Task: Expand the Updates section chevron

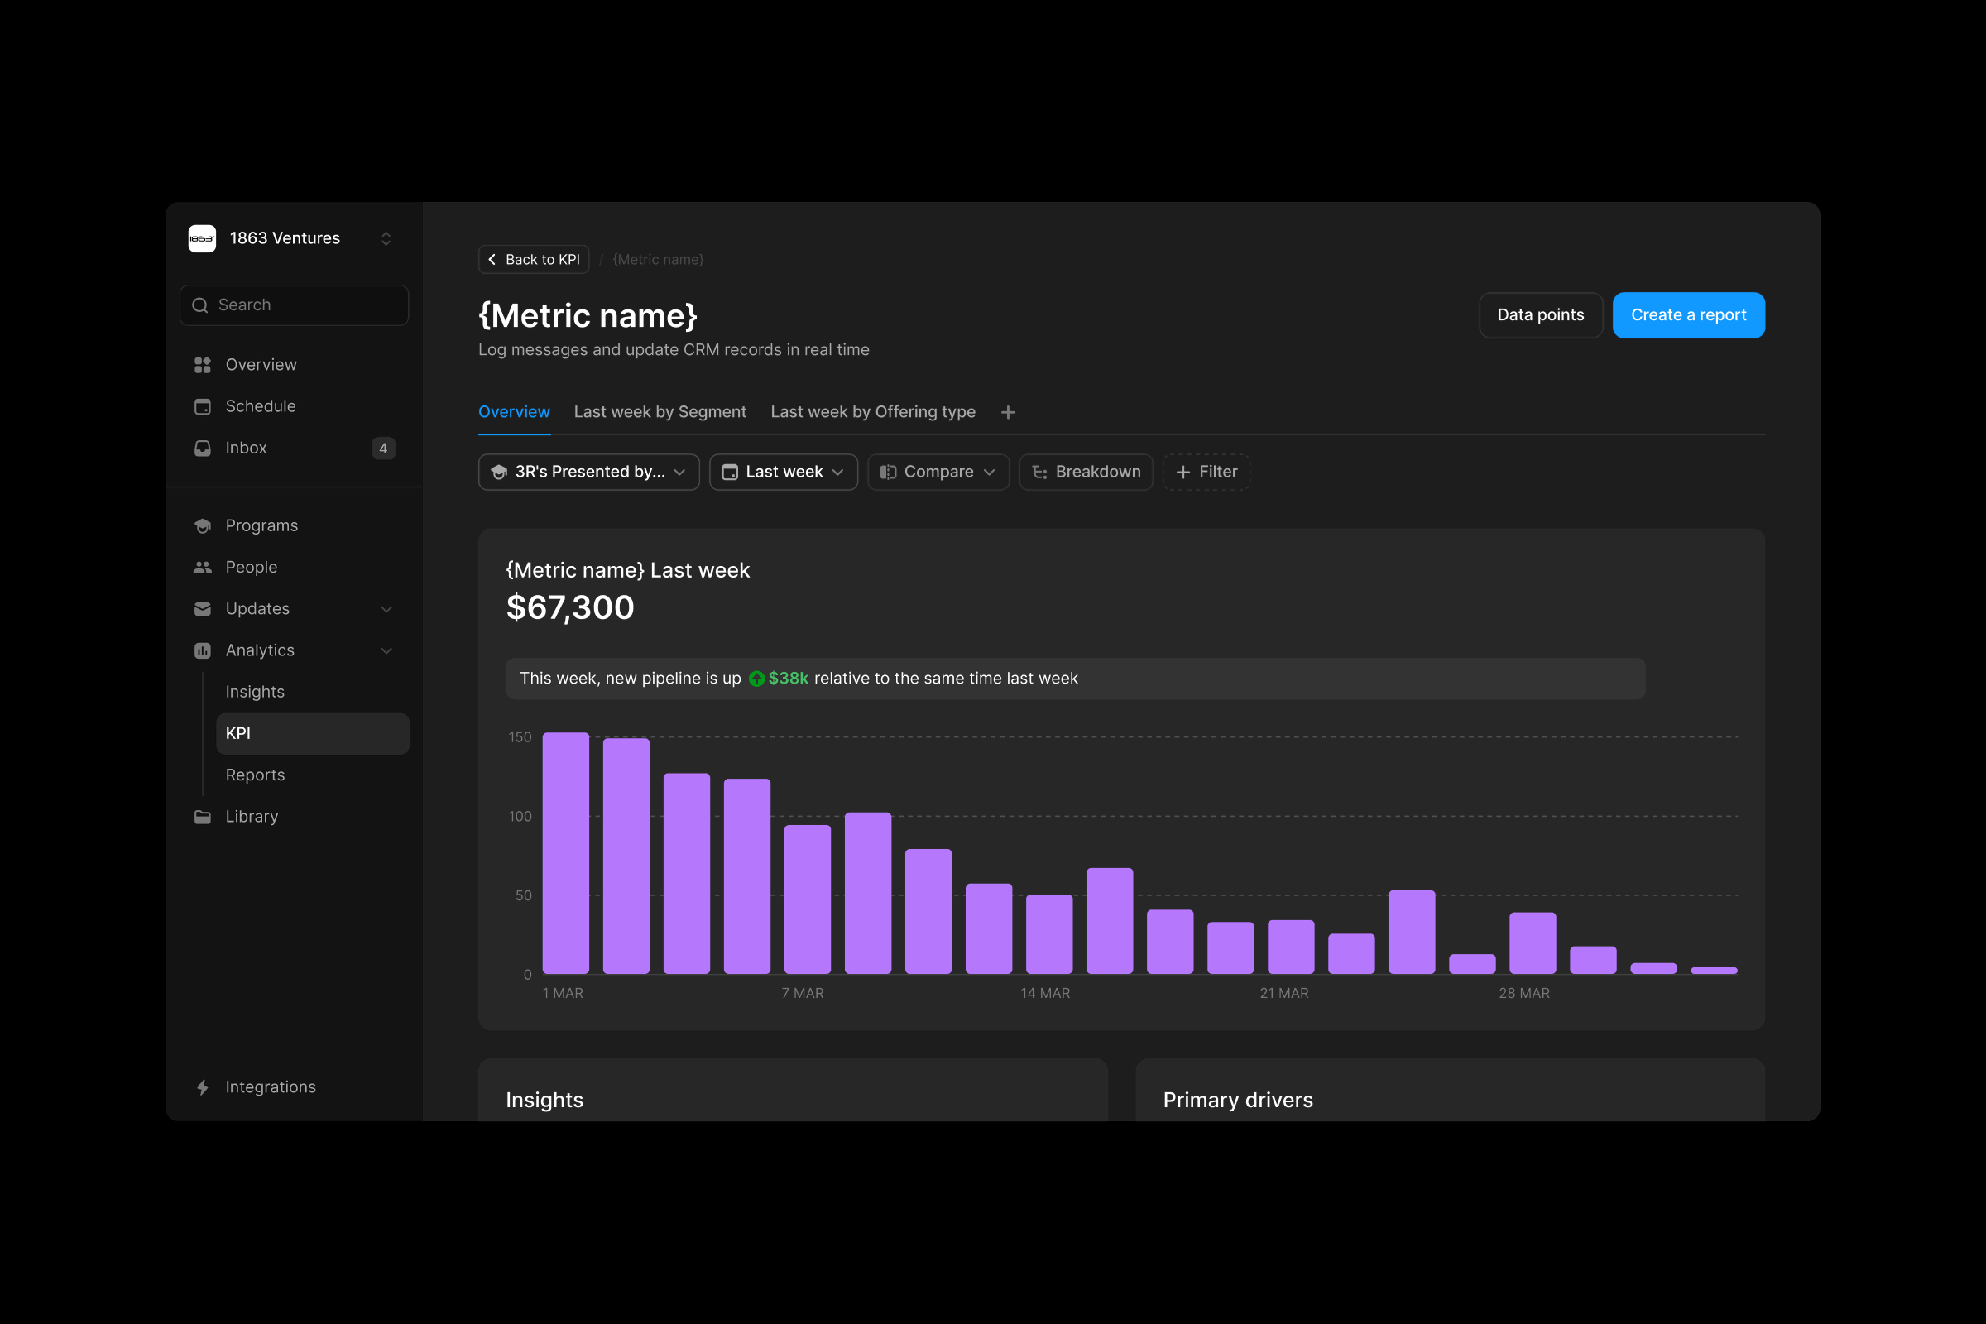Action: 386,609
